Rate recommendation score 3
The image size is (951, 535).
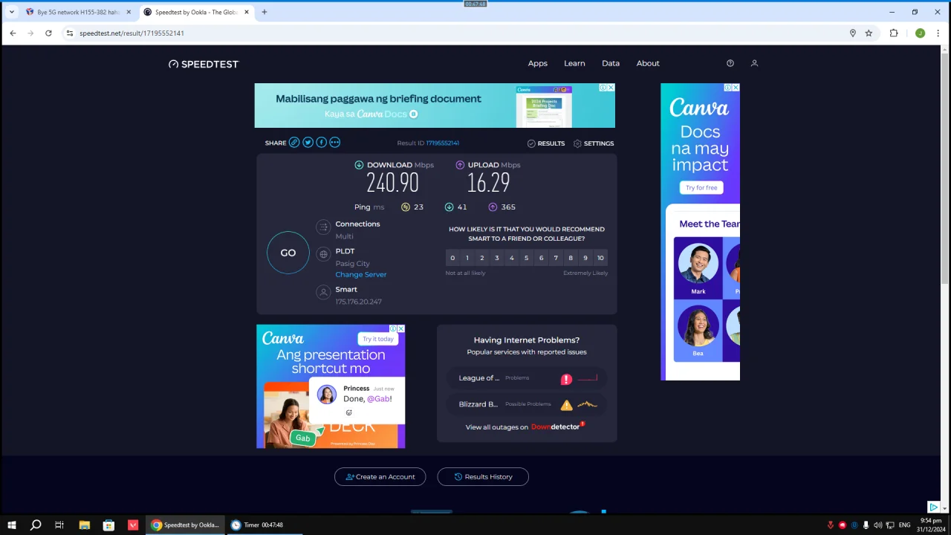tap(497, 258)
